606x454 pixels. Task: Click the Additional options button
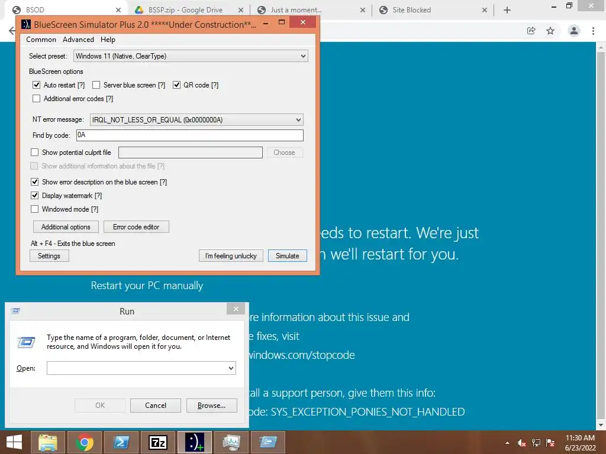(x=66, y=227)
